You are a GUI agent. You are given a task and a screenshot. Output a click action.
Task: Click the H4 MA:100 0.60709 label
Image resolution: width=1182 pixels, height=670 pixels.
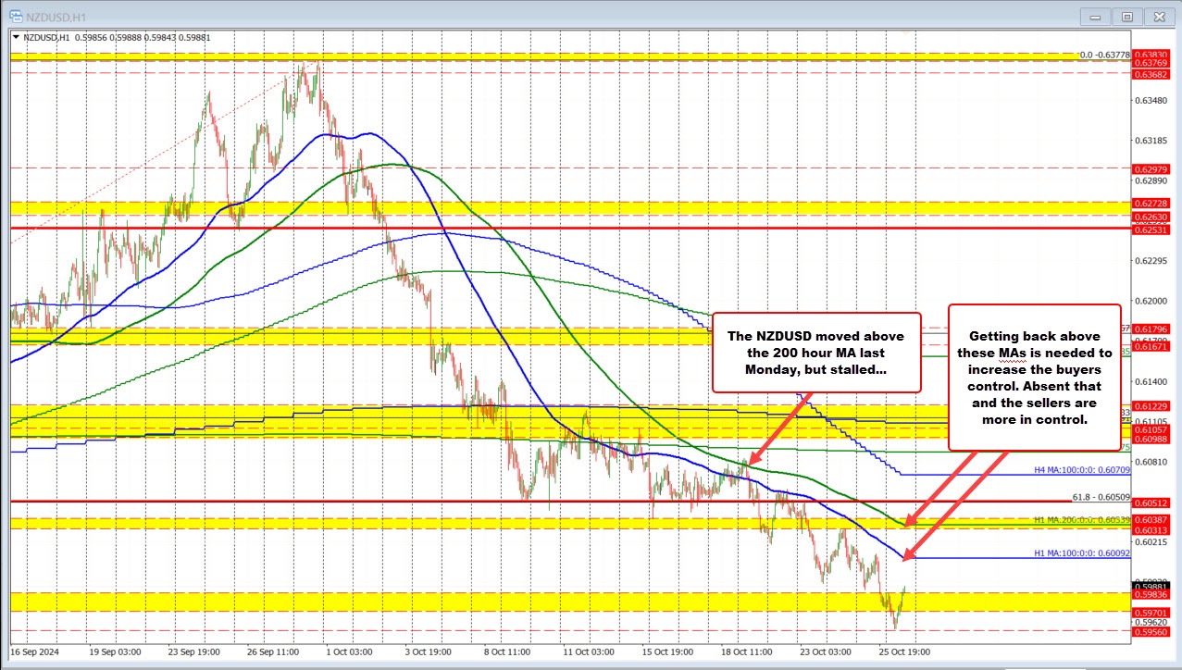pos(1082,470)
